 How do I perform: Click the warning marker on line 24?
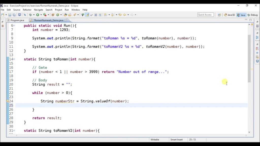(x=8, y=101)
